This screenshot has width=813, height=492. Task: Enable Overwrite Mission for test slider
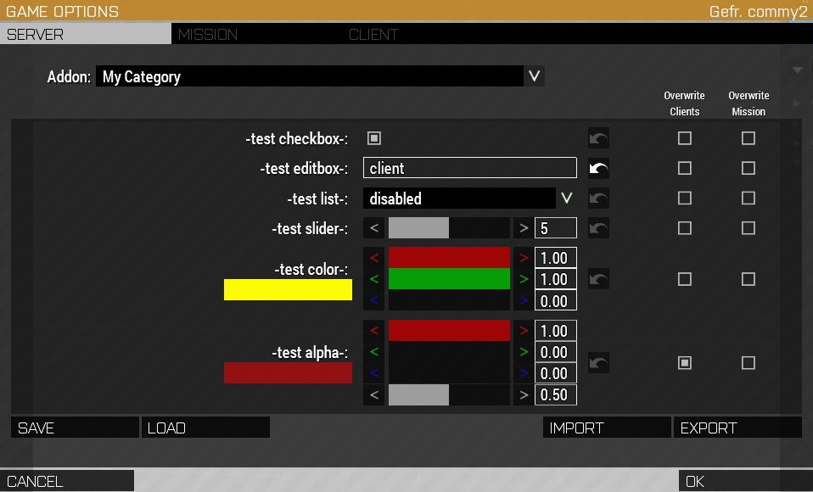coord(749,228)
